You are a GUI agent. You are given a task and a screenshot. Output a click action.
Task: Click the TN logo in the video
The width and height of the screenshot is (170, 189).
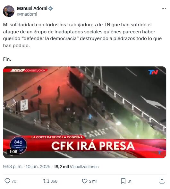[x=153, y=72]
